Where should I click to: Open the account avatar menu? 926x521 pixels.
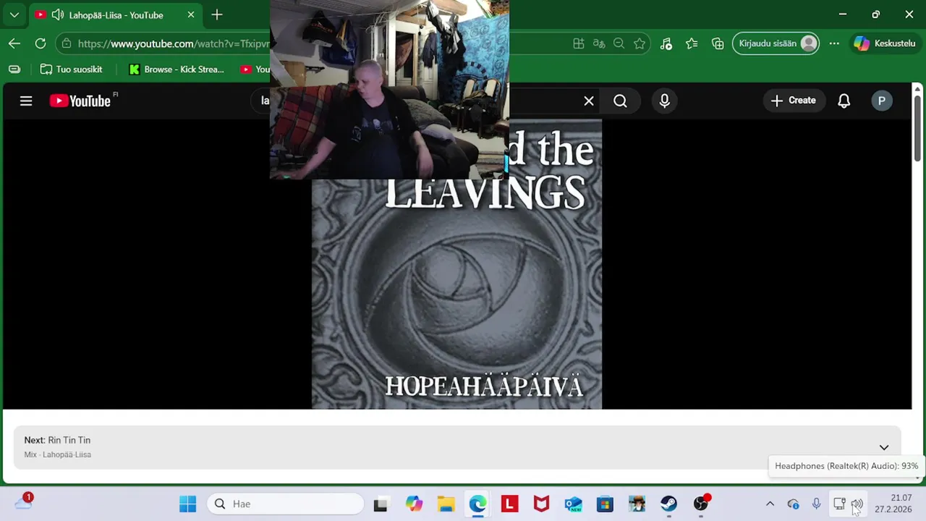pyautogui.click(x=881, y=101)
